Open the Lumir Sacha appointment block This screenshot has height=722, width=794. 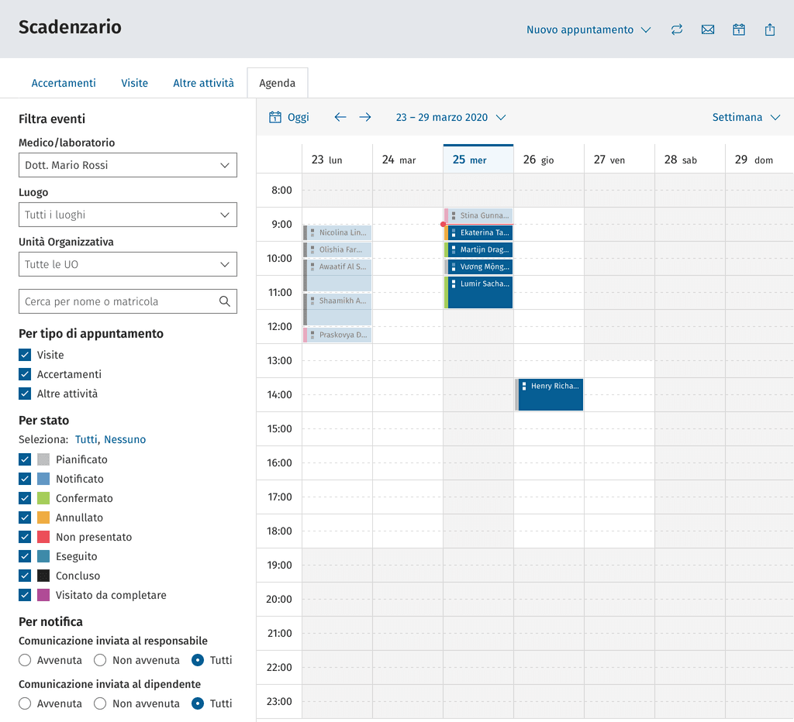(478, 293)
